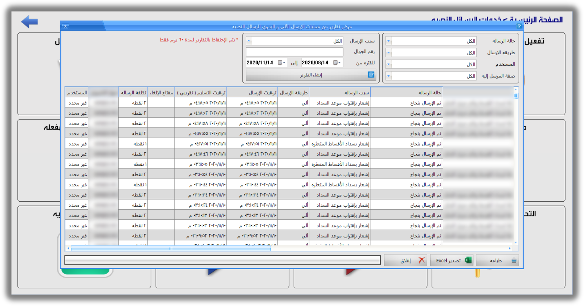Screen dimensions: 584x306
Task: Select ٠٤:١٨:٠٥ cell under توقيت الإرسال
Action: point(252,103)
